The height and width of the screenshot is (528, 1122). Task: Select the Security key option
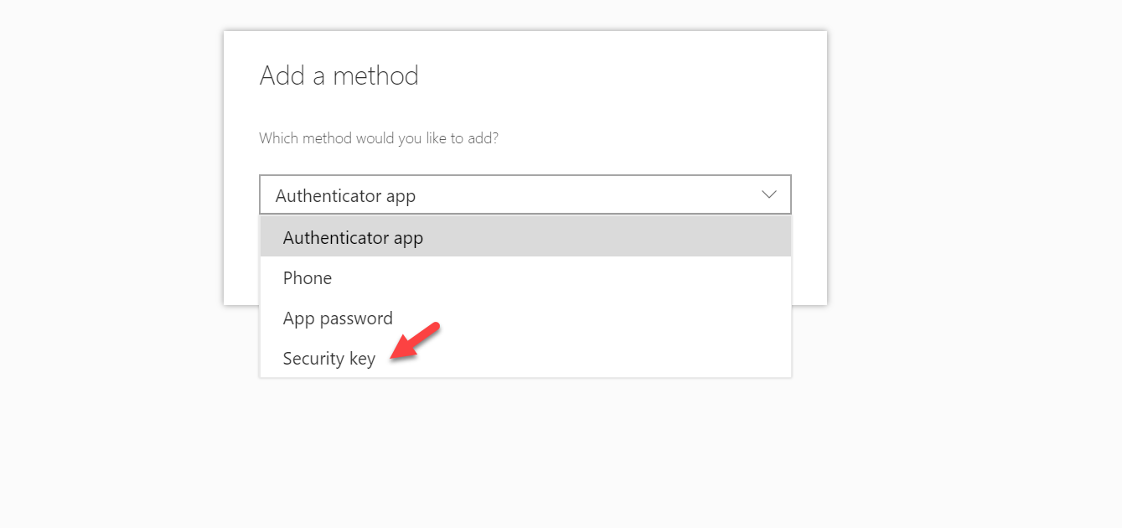click(525, 359)
